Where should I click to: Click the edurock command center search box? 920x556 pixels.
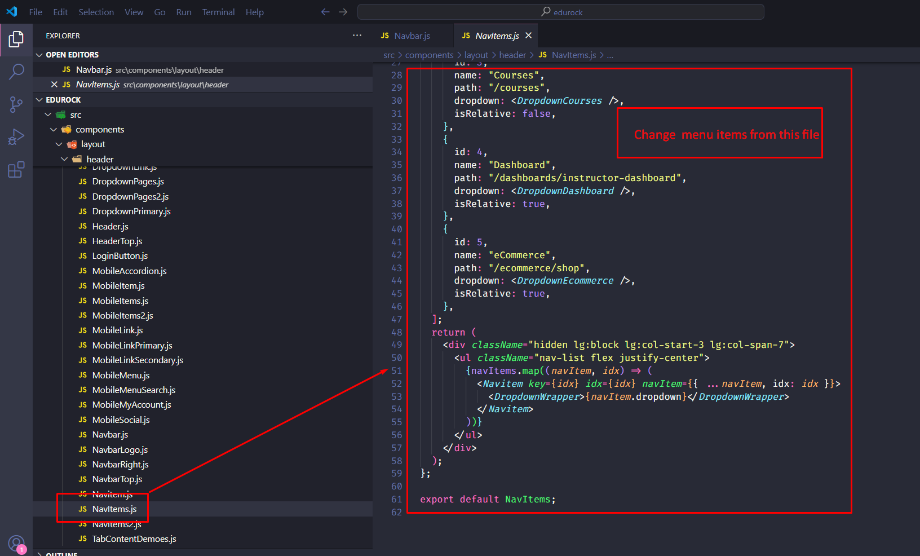(x=561, y=12)
